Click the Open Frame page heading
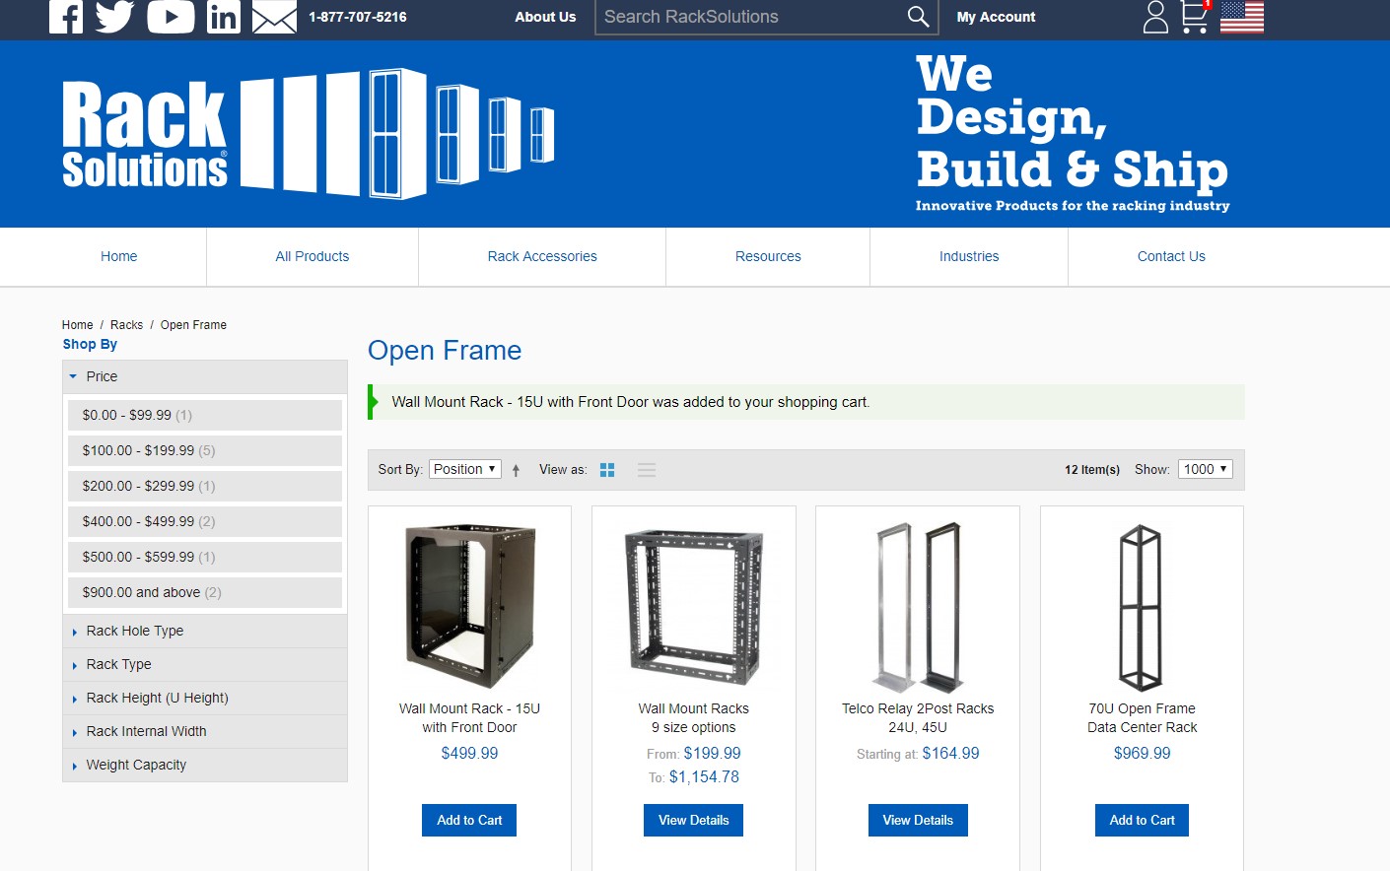1390x871 pixels. 445,351
